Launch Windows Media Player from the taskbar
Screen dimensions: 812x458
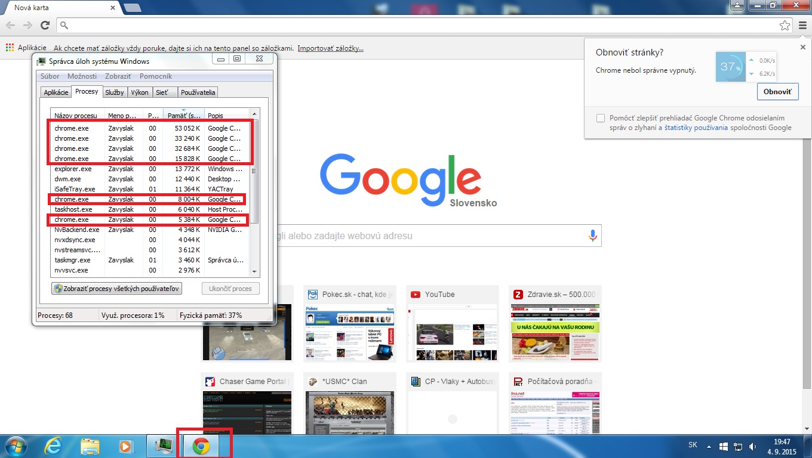(125, 446)
